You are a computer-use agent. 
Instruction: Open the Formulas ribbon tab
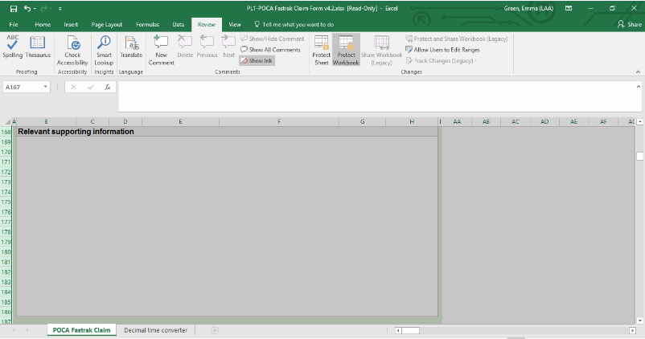pyautogui.click(x=147, y=25)
